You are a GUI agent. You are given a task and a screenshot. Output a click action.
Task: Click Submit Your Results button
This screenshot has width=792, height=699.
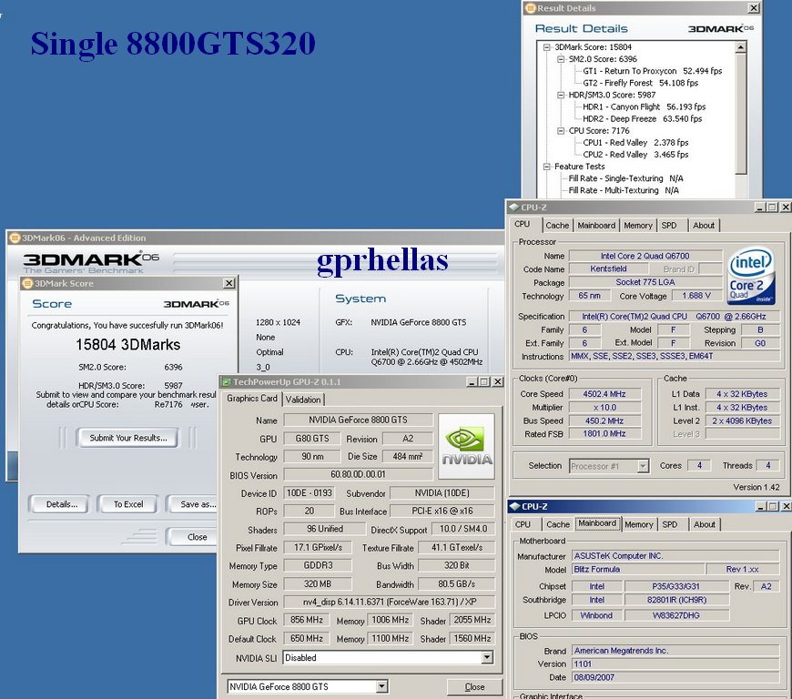(127, 438)
